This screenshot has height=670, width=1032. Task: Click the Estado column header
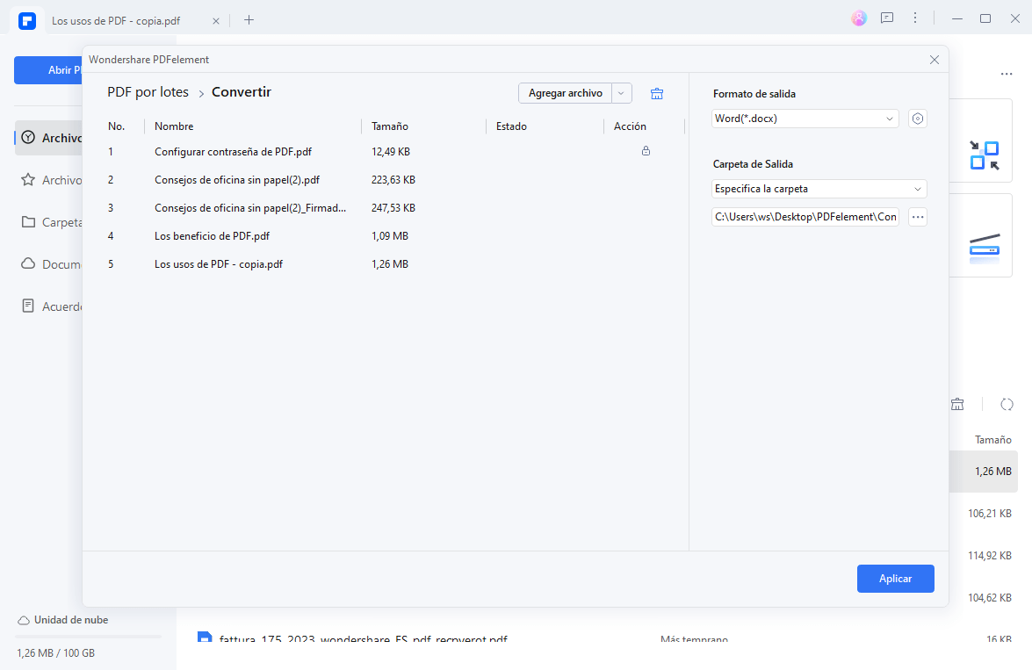coord(511,126)
